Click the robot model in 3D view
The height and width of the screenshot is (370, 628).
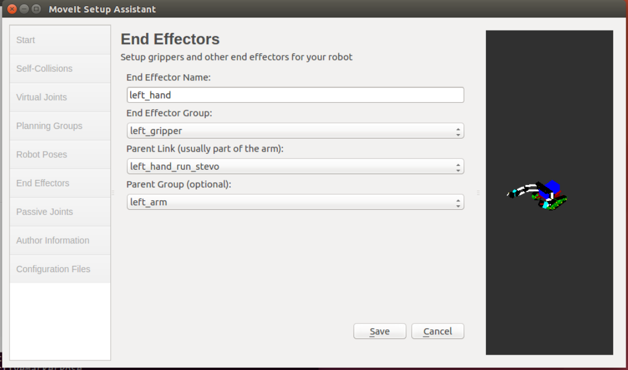537,195
